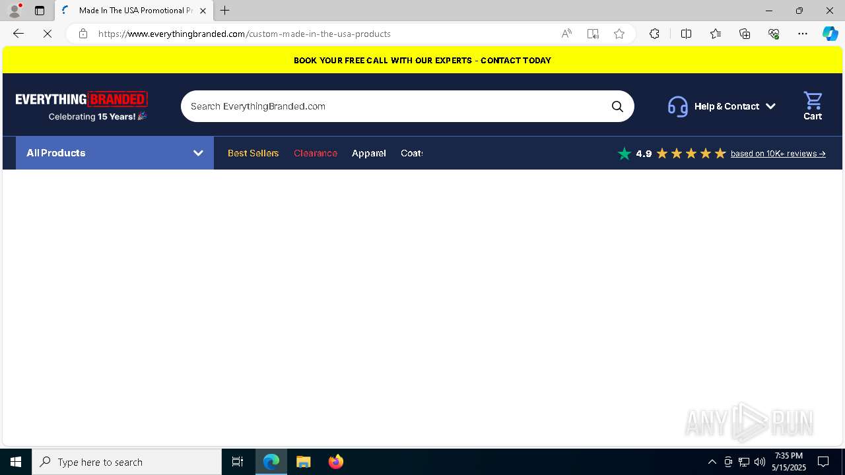Close the Made In The USA tab
The width and height of the screenshot is (845, 475).
203,11
